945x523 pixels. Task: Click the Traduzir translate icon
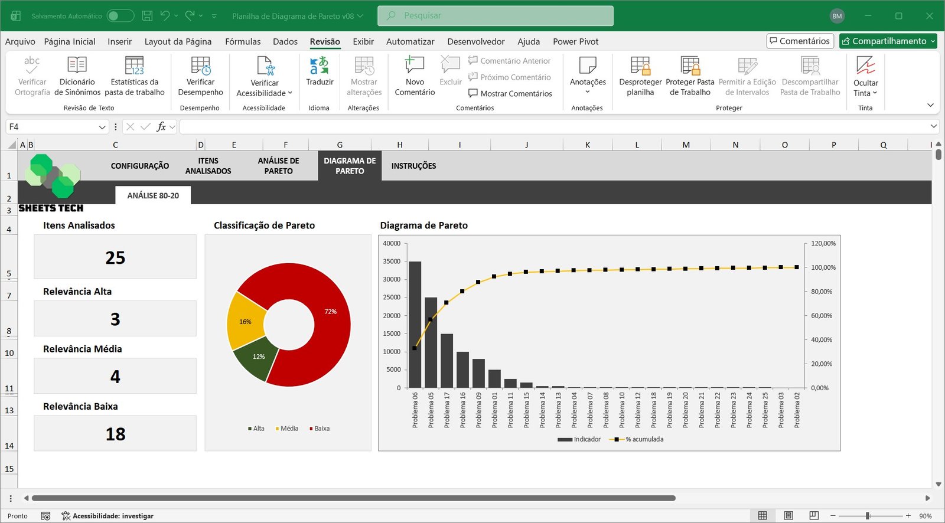tap(320, 66)
